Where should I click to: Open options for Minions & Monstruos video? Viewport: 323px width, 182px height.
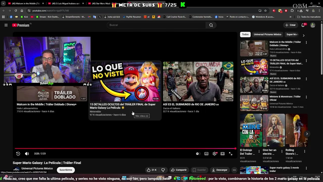(x=306, y=97)
